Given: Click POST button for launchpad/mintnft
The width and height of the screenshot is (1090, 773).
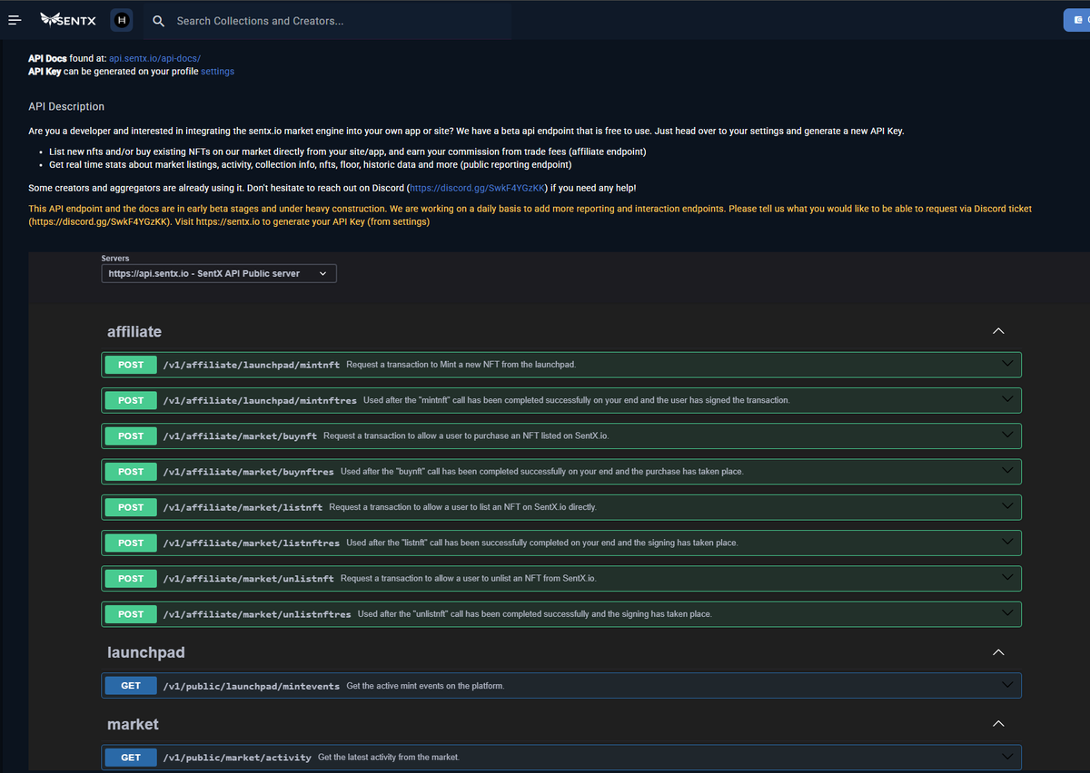Looking at the screenshot, I should click(131, 365).
